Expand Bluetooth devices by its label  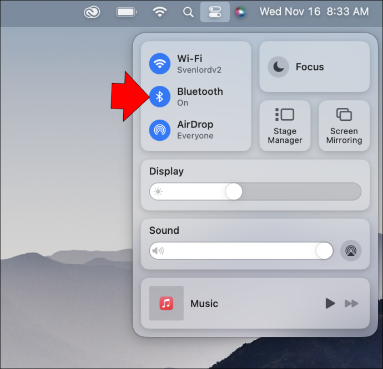[200, 97]
